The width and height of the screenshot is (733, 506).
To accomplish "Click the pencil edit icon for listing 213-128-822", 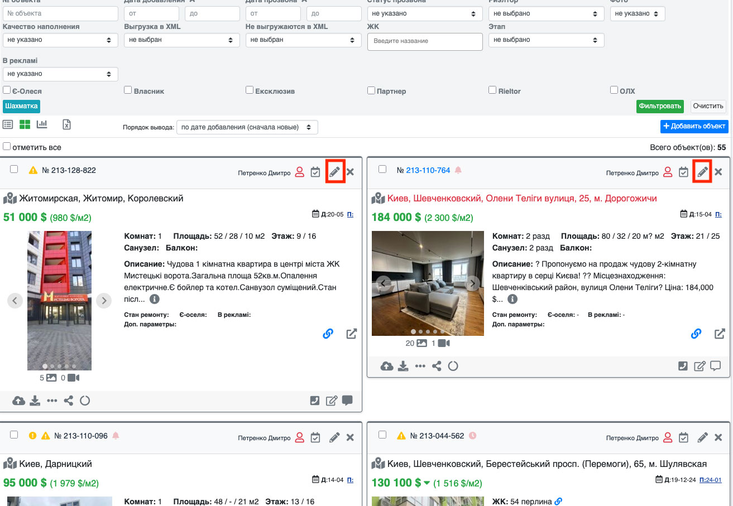I will 334,172.
